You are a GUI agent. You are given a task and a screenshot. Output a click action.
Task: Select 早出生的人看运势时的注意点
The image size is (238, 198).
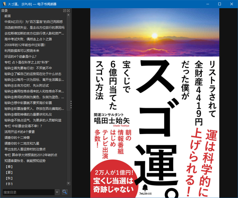point(25,149)
